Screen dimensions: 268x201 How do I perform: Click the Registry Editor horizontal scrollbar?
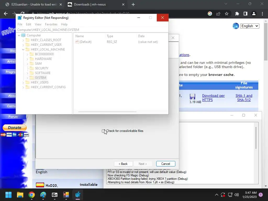tap(107, 112)
